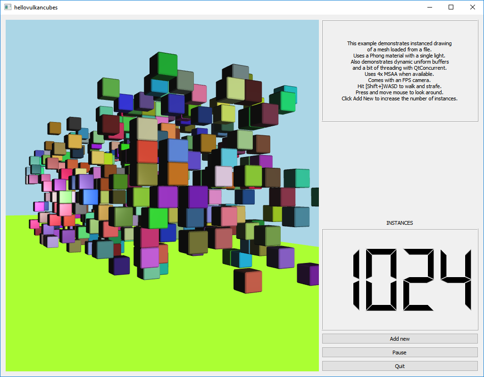This screenshot has height=377, width=484.
Task: Click the hellovulkancubes application icon in title bar
Action: tap(8, 7)
